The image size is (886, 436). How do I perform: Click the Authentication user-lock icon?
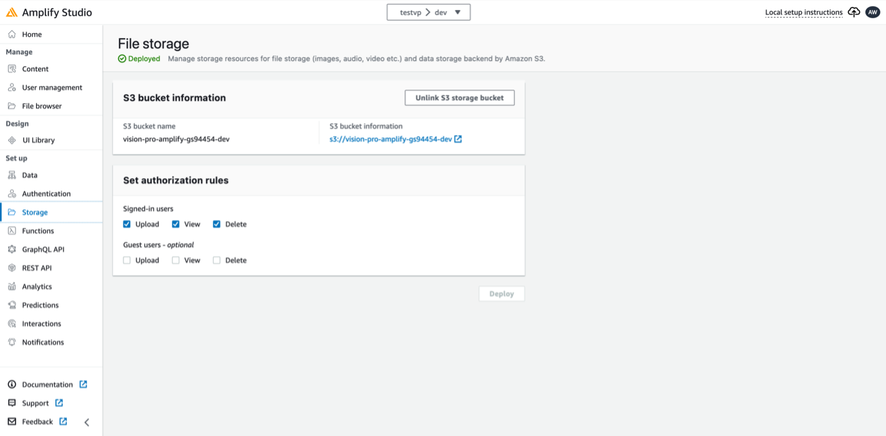[x=12, y=194]
